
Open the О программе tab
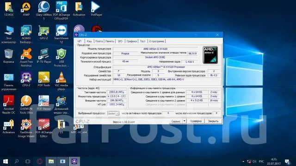pos(156,41)
